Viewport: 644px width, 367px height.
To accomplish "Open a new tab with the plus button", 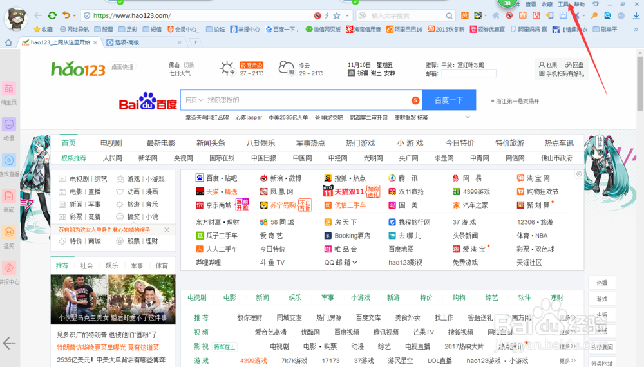I will 196,42.
